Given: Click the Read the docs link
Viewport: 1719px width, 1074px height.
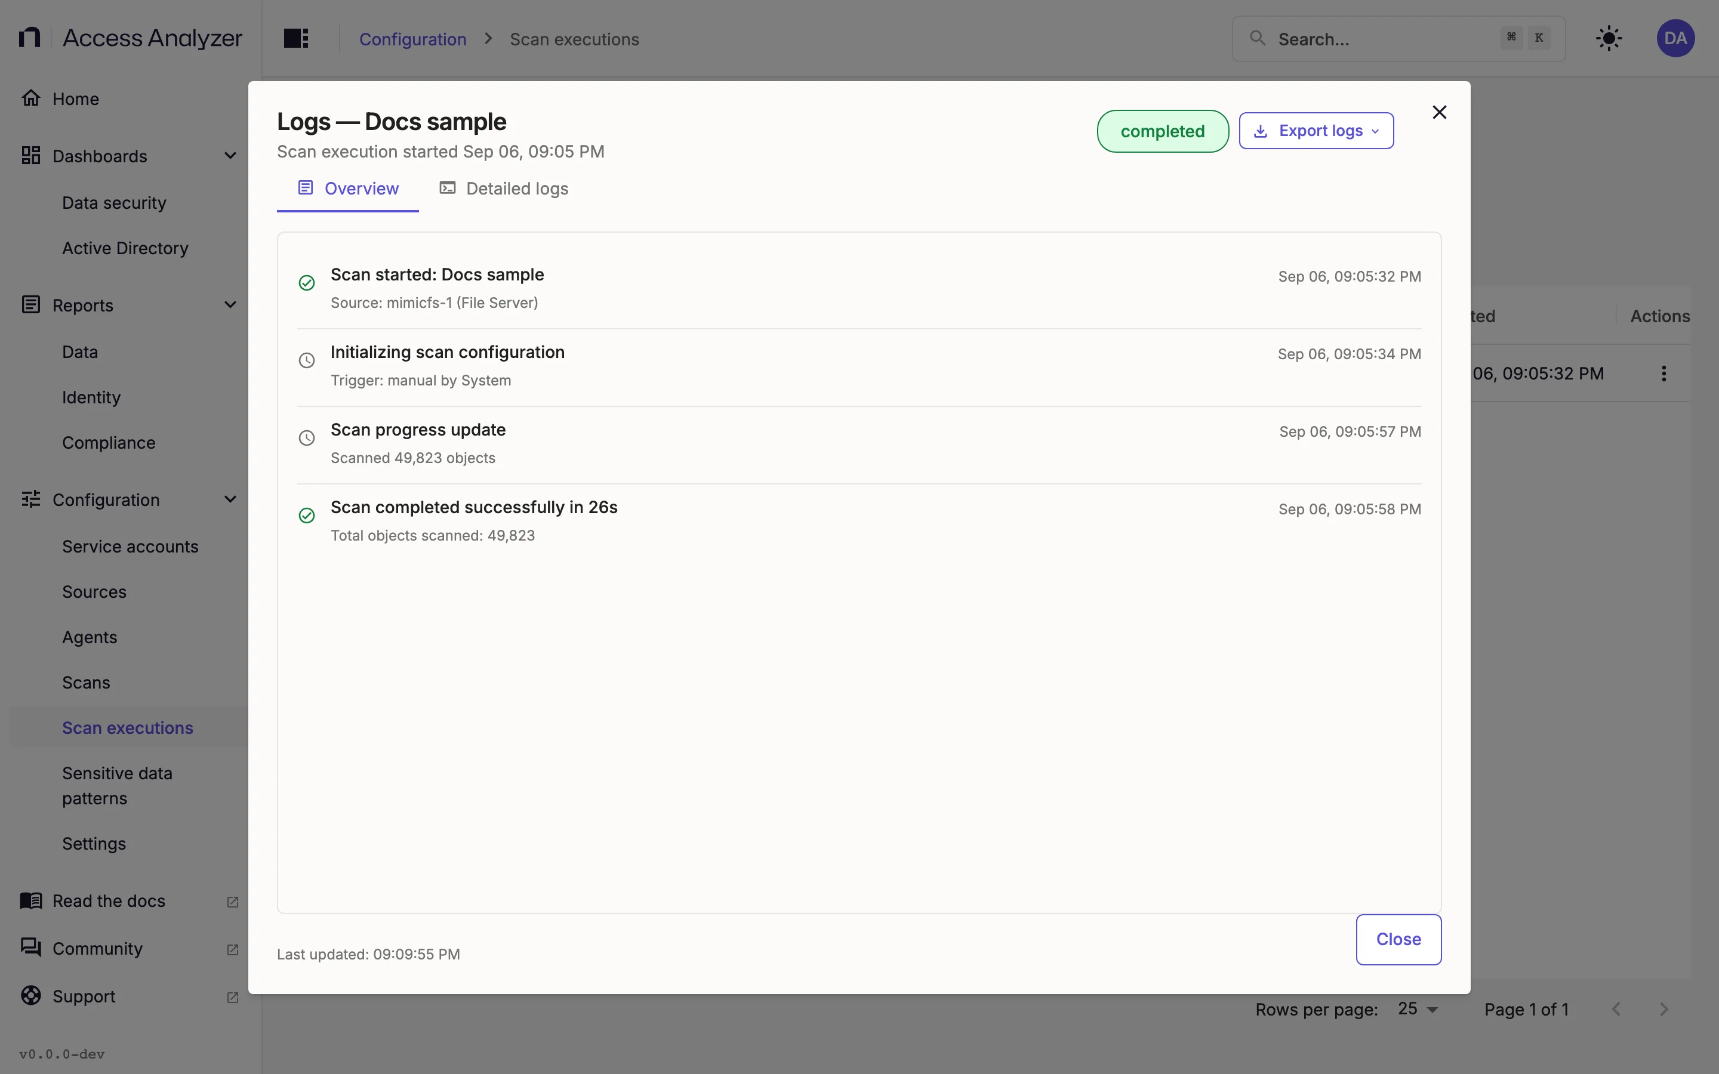Looking at the screenshot, I should click(x=109, y=901).
